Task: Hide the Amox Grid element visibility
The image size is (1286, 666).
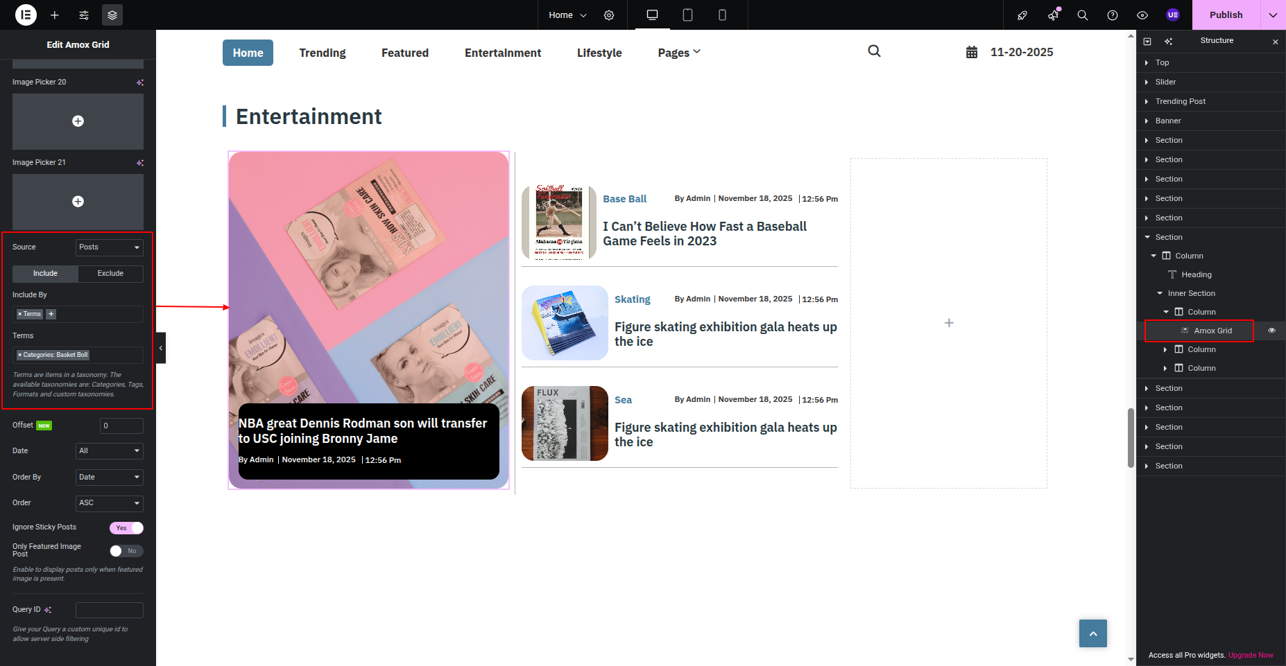Action: tap(1271, 331)
